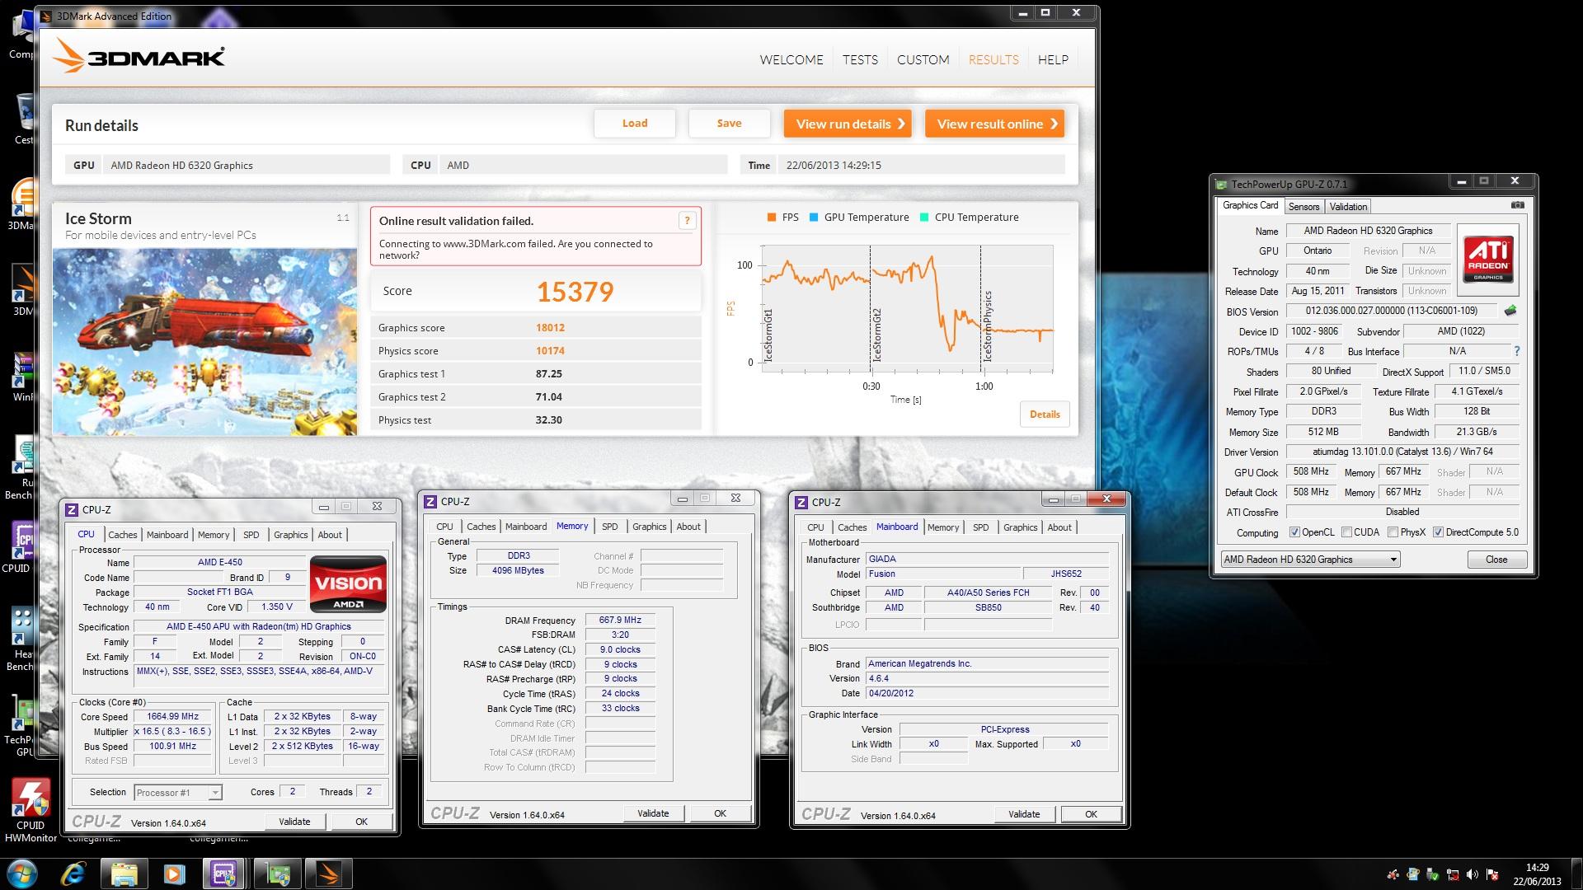Open the RESULTS tab in 3DMark
The width and height of the screenshot is (1583, 890).
[x=993, y=59]
